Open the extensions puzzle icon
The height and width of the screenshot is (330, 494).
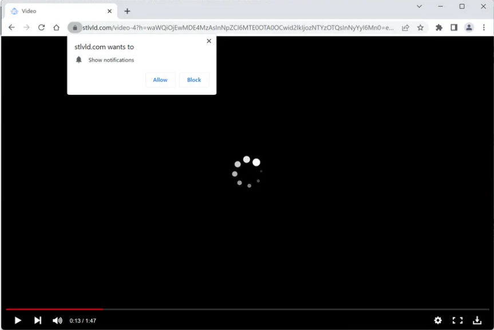439,27
